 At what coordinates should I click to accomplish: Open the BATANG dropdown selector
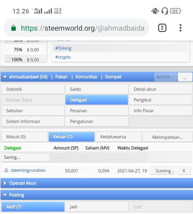tap(166, 77)
